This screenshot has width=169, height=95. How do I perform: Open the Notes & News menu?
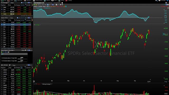point(38,1)
